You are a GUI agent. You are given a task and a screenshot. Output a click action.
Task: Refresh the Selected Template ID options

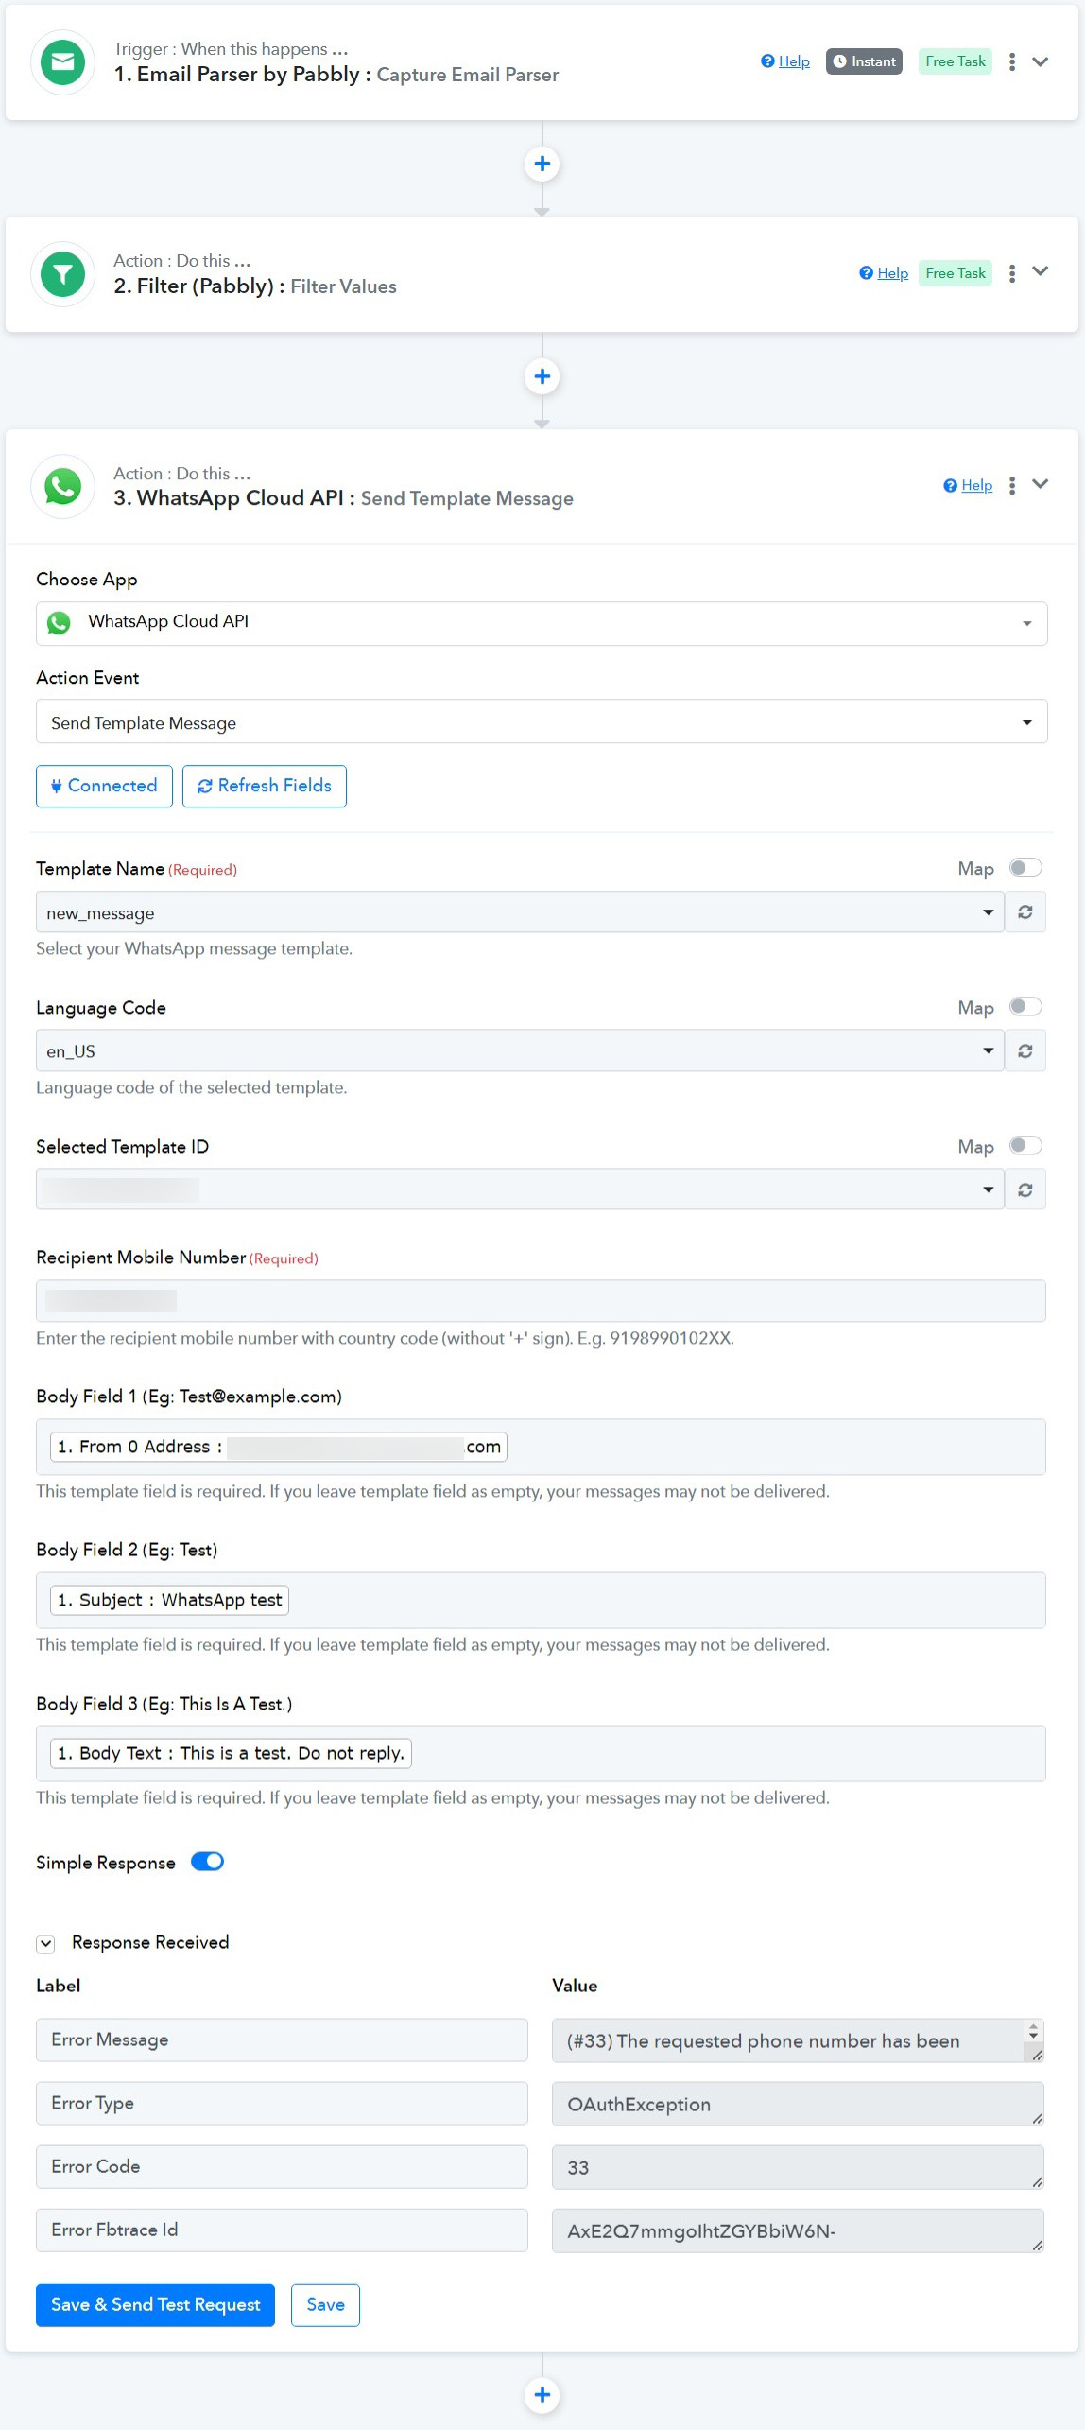pos(1025,1189)
